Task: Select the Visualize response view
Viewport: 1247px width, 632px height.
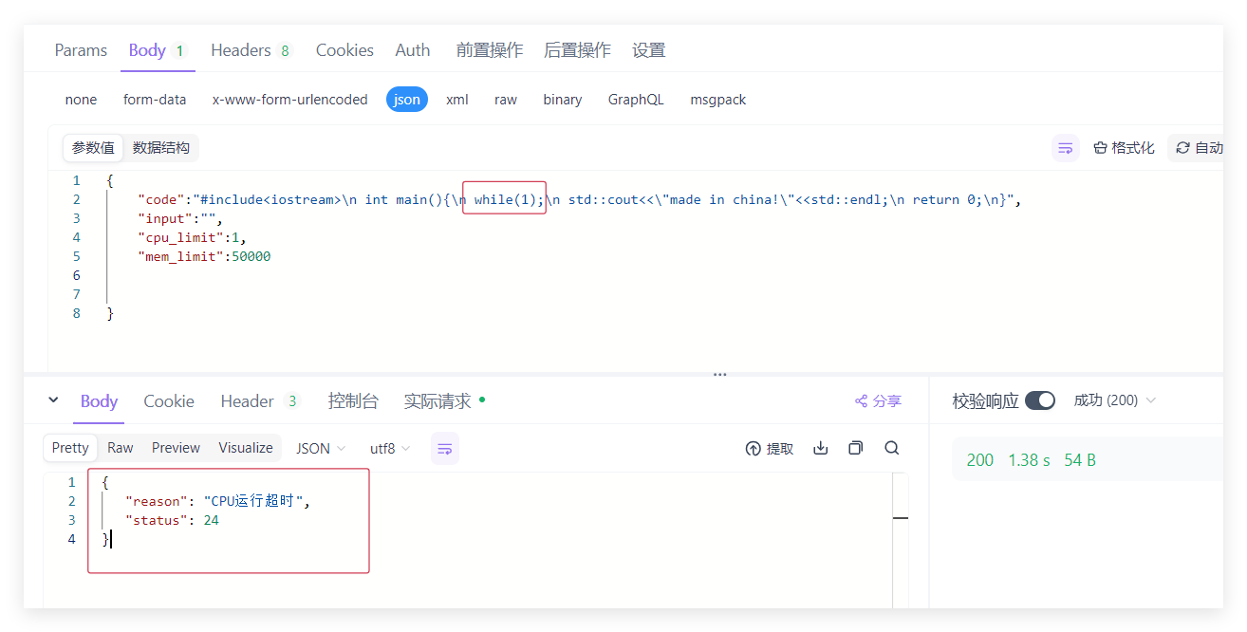Action: (x=246, y=448)
